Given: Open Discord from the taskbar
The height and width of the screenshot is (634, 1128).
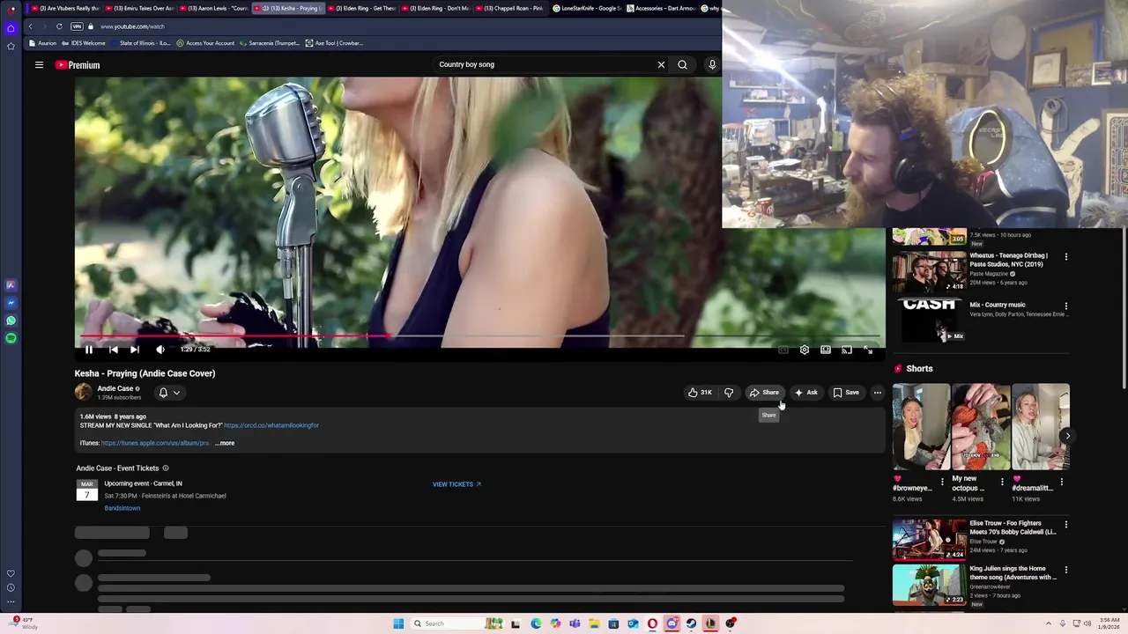Looking at the screenshot, I should (672, 623).
